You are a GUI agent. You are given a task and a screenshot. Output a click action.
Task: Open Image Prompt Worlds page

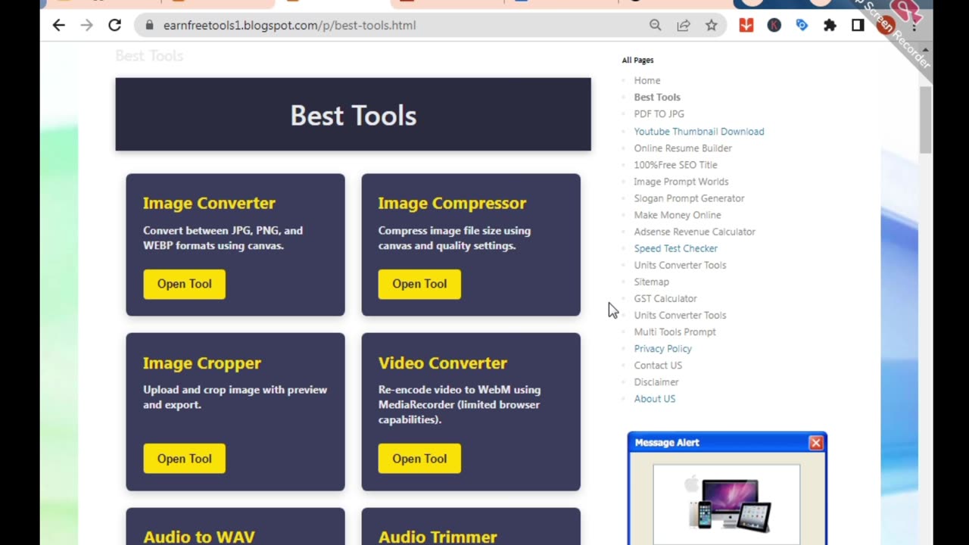pyautogui.click(x=681, y=182)
